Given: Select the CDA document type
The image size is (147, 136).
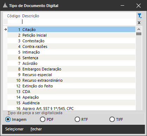Looking at the screenshot, I should (x=71, y=92).
